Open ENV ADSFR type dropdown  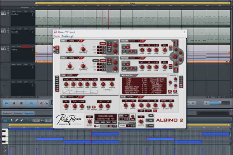71,75
